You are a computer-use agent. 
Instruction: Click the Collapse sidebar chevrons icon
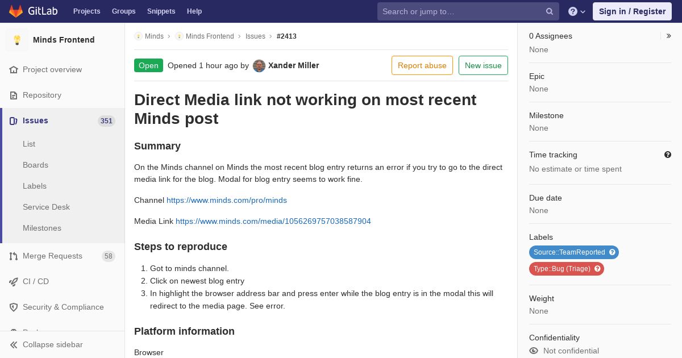pyautogui.click(x=14, y=344)
